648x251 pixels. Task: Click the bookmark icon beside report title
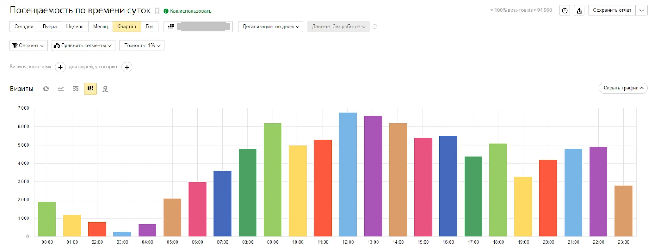tap(157, 11)
